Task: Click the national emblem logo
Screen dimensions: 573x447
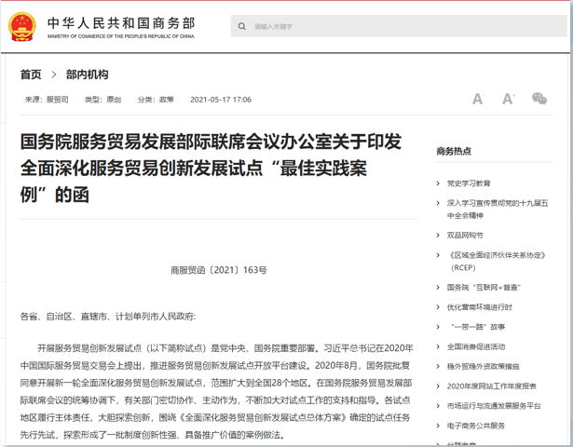Action: pyautogui.click(x=22, y=27)
